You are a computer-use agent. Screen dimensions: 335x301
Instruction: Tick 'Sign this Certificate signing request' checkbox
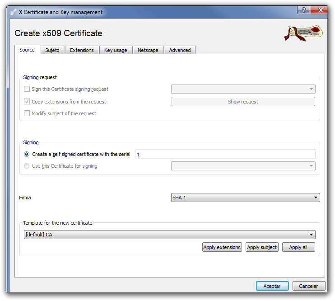27,89
